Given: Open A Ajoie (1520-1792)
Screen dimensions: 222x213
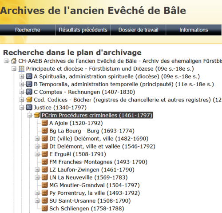Looking at the screenshot, I should tap(76, 123).
